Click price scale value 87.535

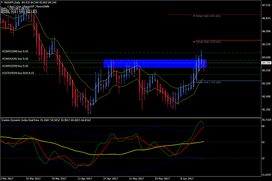266,5
